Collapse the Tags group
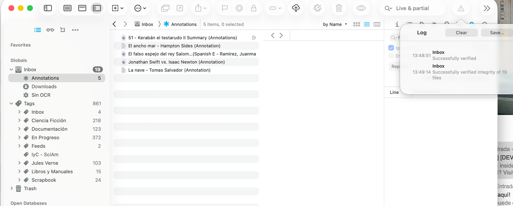 click(x=11, y=103)
